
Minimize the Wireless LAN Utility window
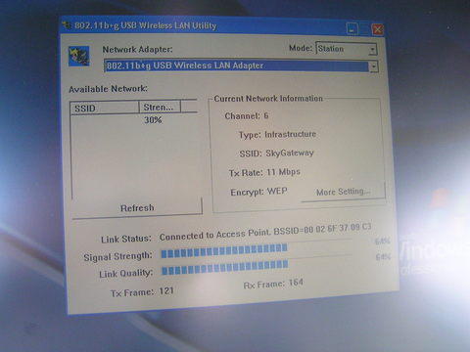point(352,29)
